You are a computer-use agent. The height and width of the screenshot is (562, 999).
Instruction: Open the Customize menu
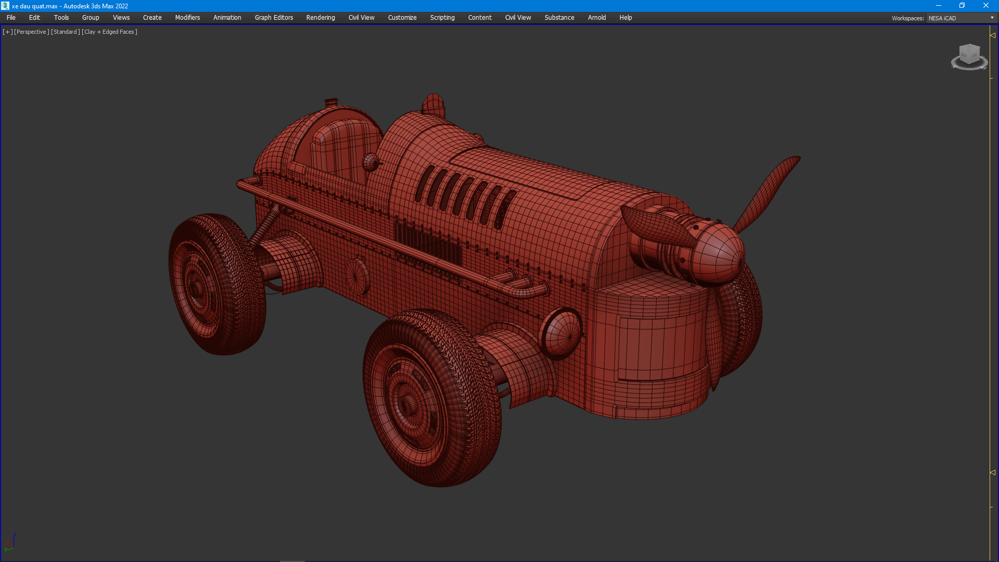pos(402,18)
